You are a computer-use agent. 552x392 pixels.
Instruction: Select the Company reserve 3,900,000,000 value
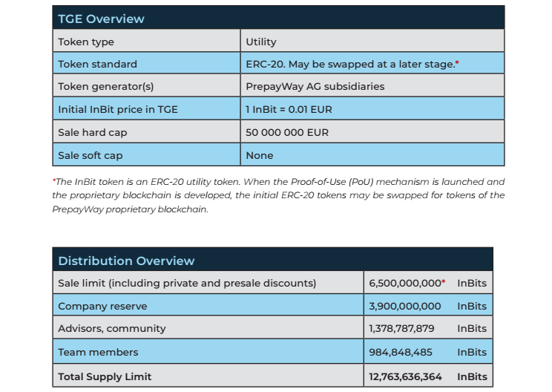[x=405, y=306]
